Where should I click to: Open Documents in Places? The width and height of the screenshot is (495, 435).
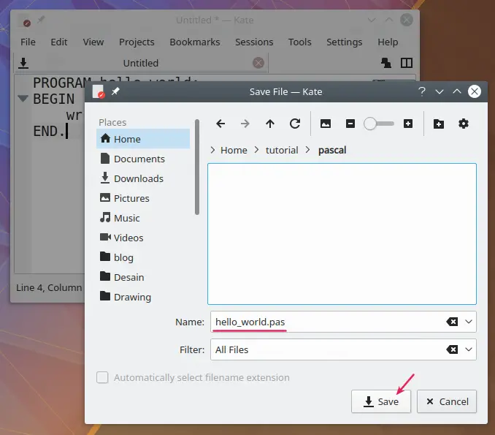point(143,159)
